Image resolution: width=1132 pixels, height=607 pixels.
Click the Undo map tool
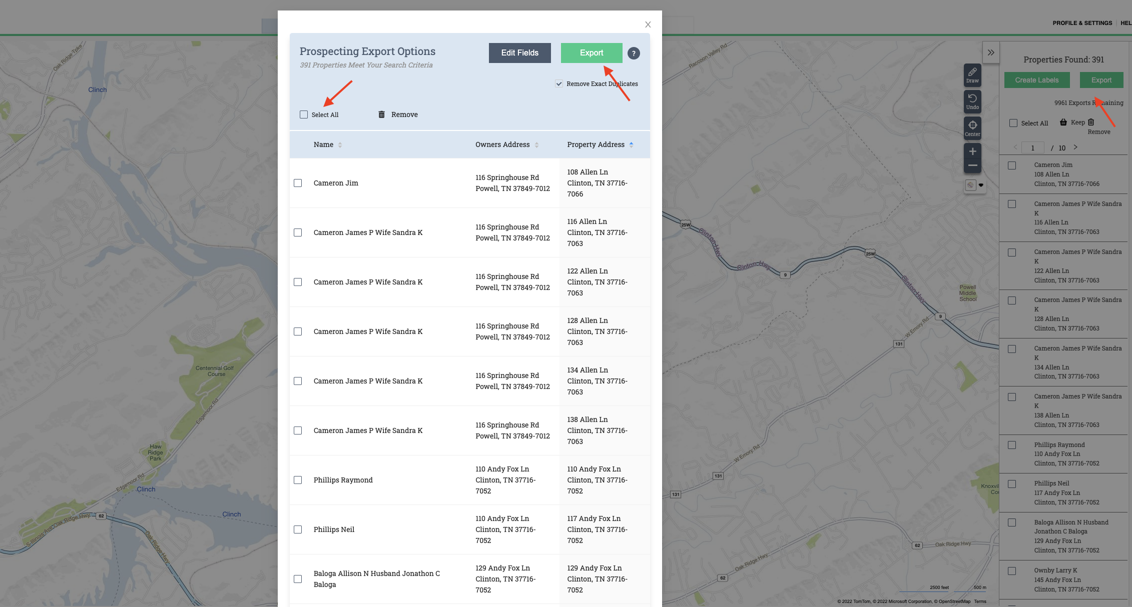(972, 101)
